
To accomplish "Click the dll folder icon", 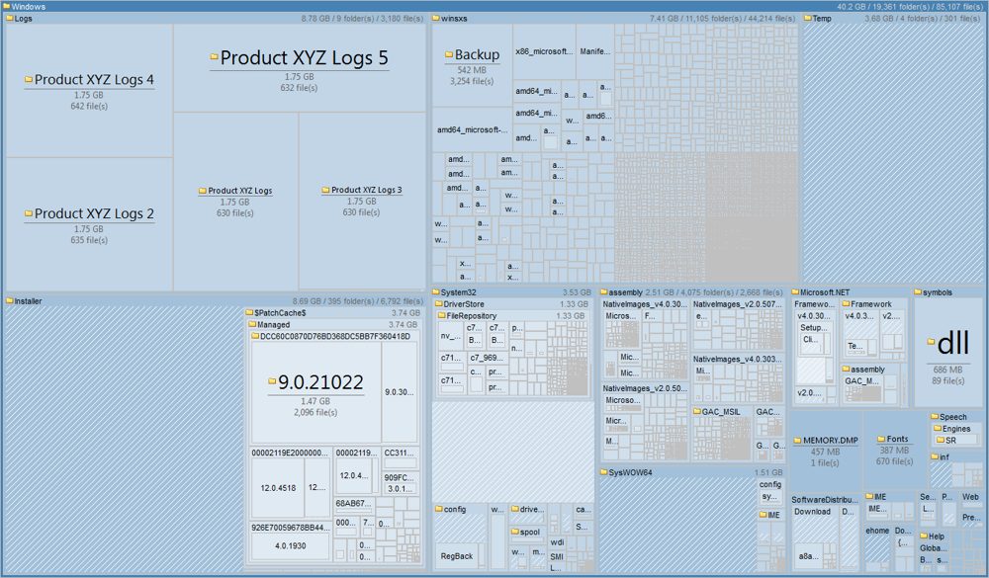I will coord(931,342).
